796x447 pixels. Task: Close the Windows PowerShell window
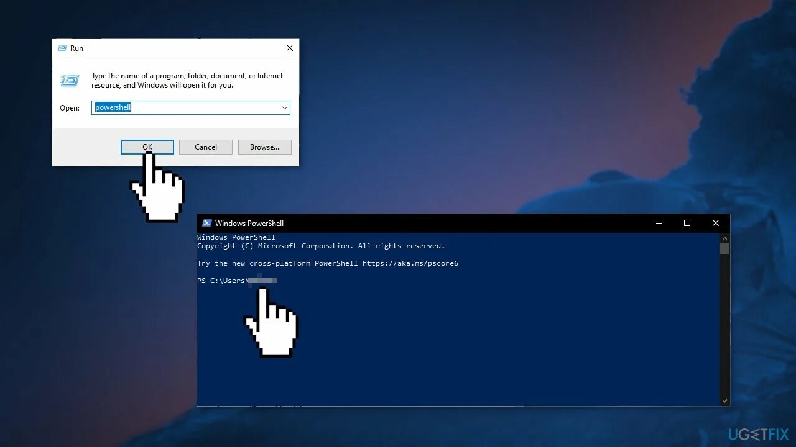pos(716,223)
